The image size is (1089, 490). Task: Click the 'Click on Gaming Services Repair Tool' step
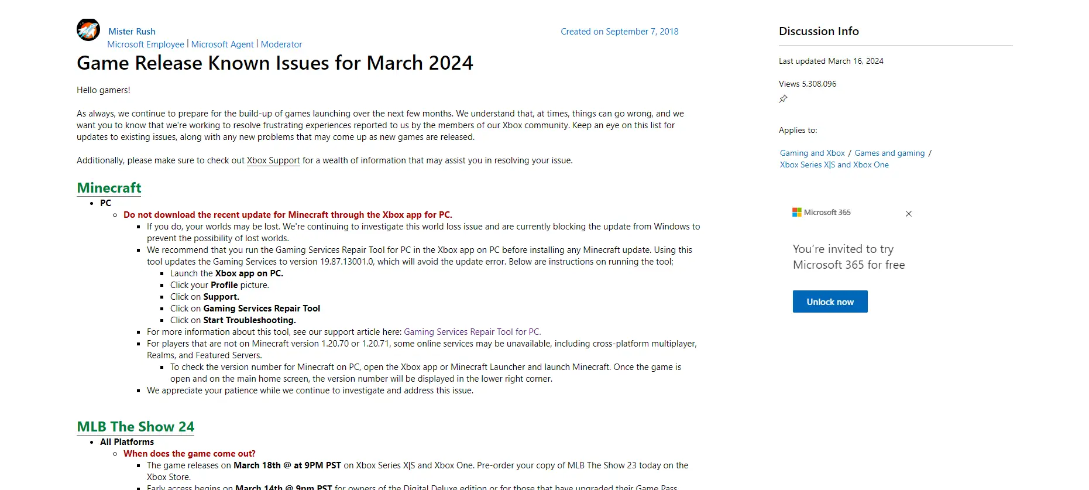245,309
